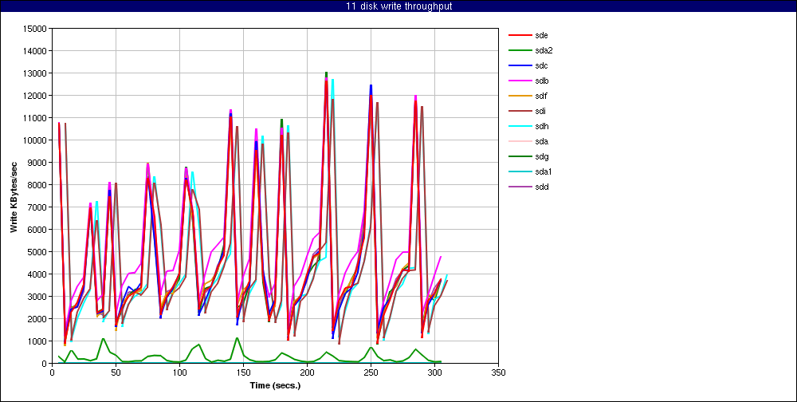The image size is (797, 402).
Task: Click the sda2 green bump near 145 seconds
Action: coord(237,338)
